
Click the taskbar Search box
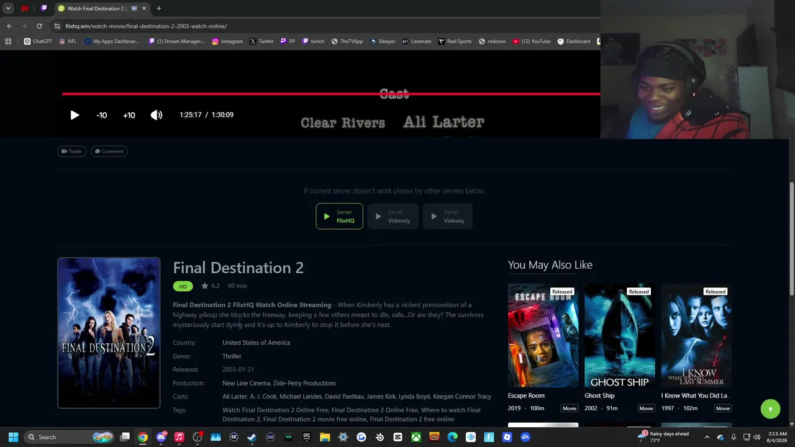point(70,437)
